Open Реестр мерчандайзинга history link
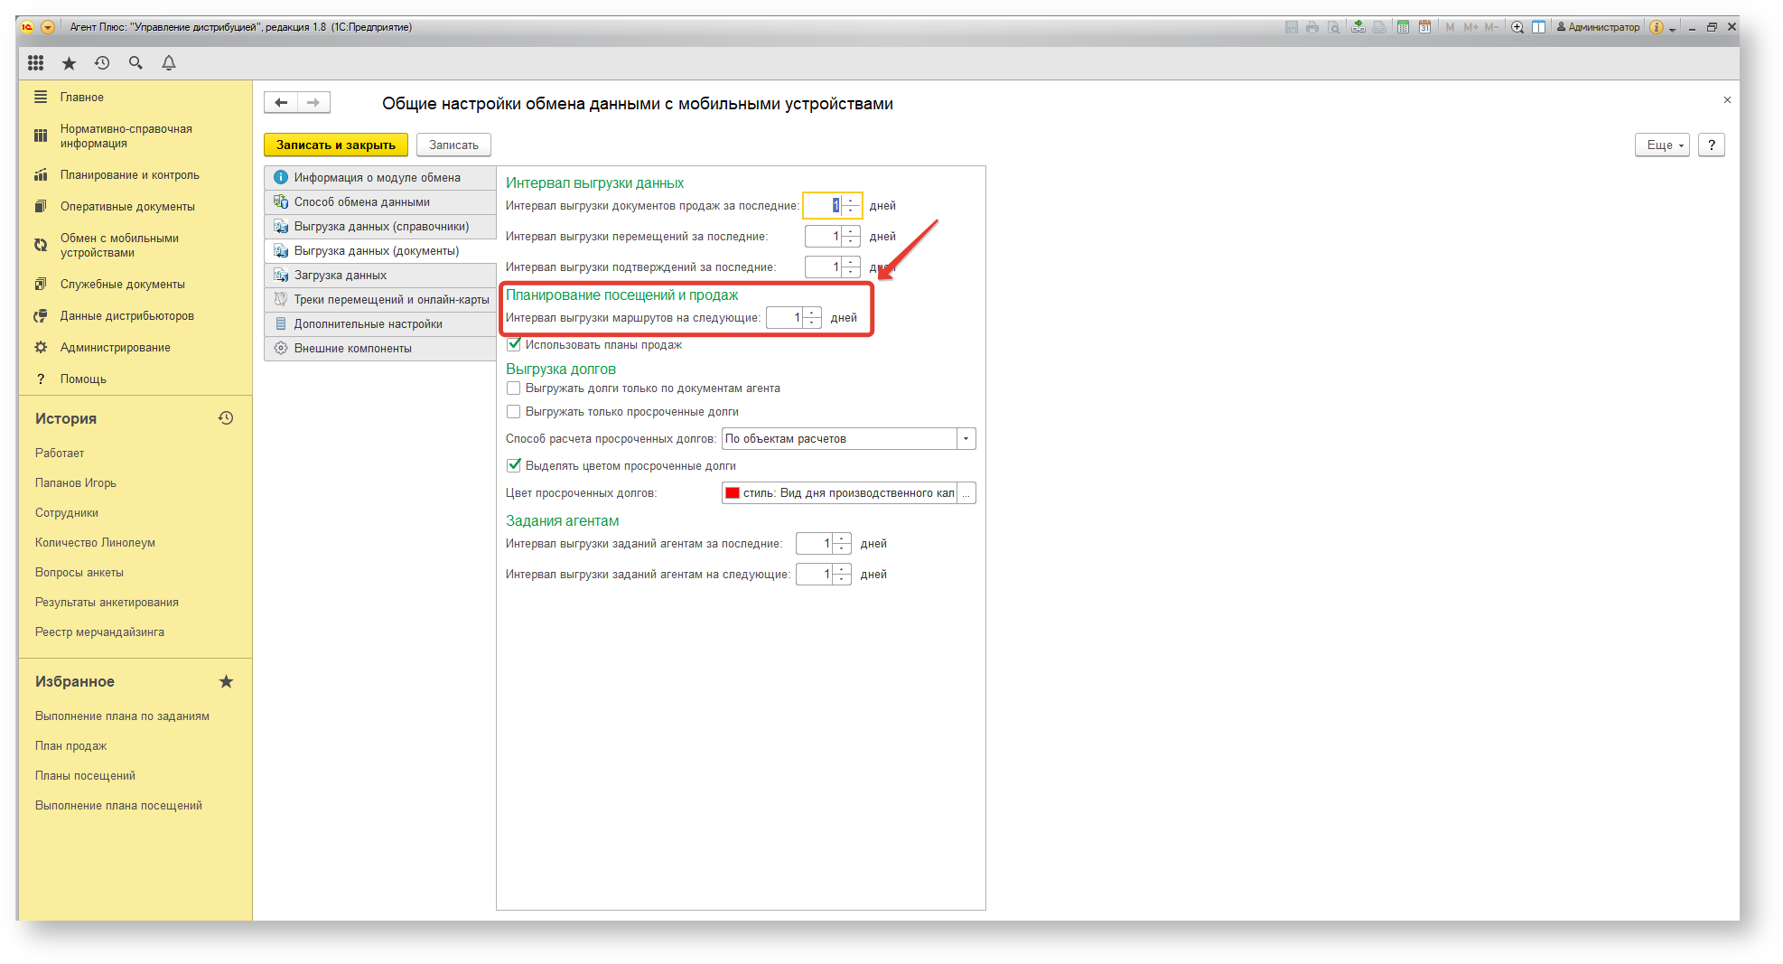Viewport: 1783px width, 964px height. click(100, 632)
